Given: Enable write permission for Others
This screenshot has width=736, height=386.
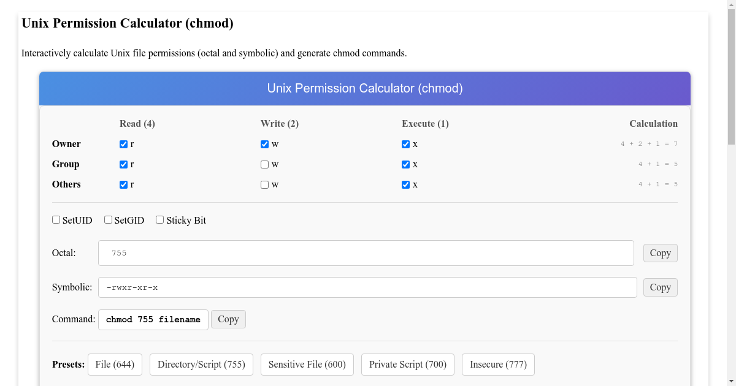Looking at the screenshot, I should pos(264,184).
